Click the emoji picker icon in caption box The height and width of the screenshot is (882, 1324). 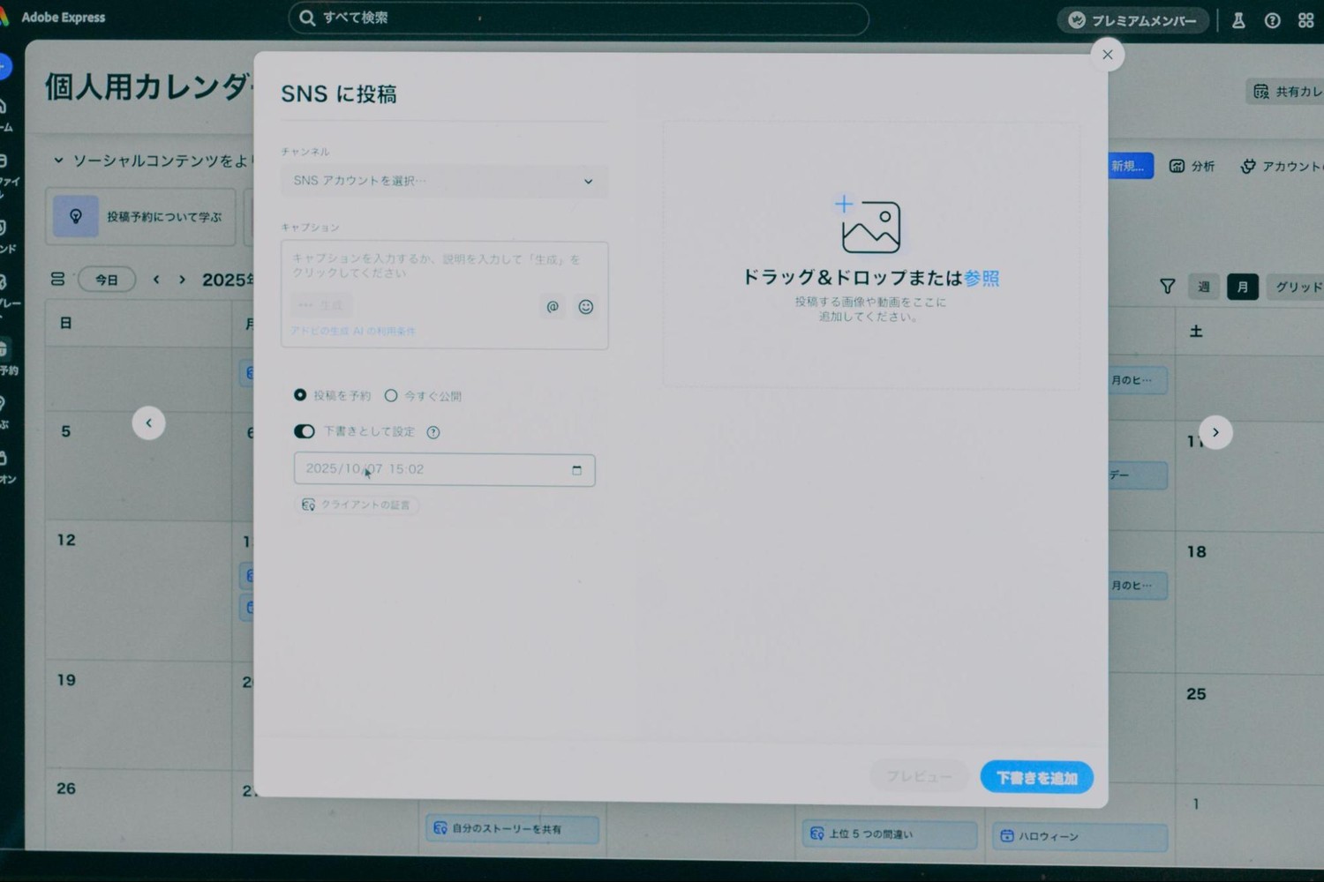tap(585, 307)
